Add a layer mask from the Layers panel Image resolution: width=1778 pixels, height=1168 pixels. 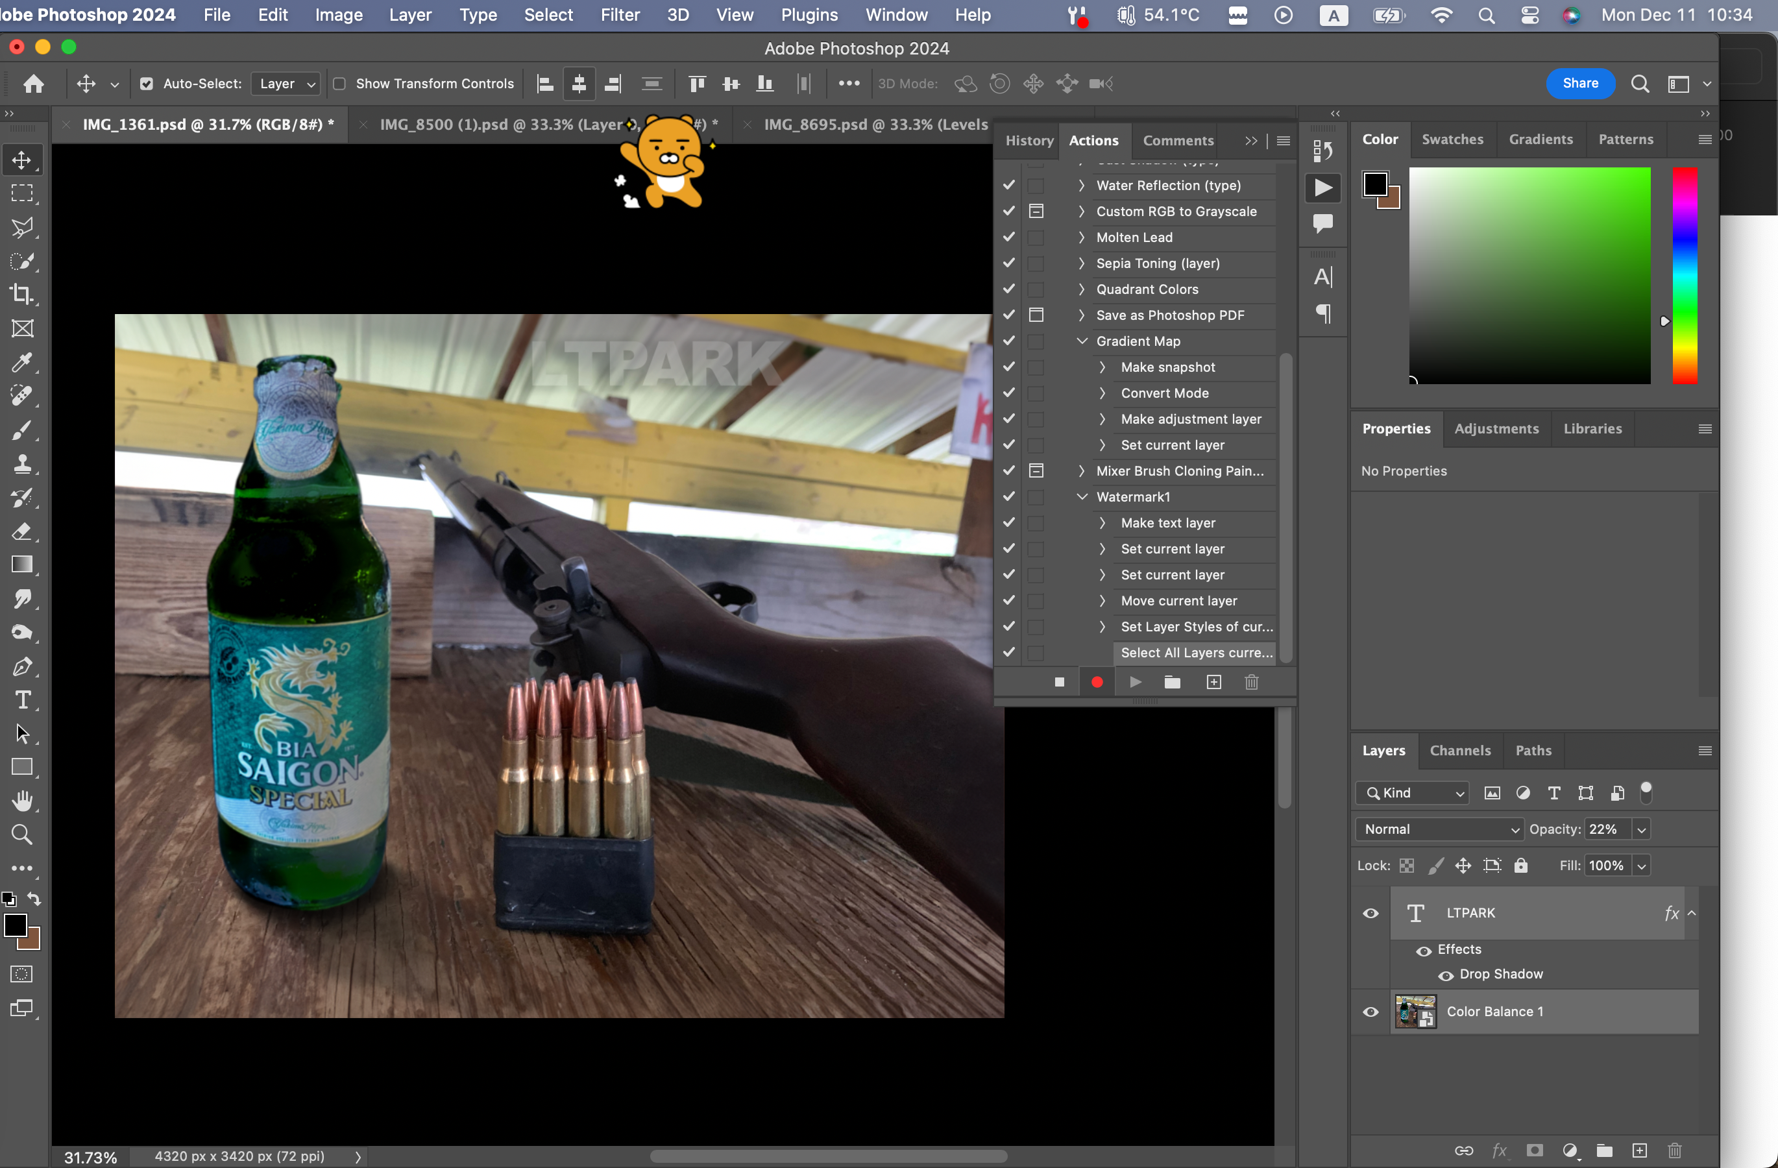pos(1535,1151)
